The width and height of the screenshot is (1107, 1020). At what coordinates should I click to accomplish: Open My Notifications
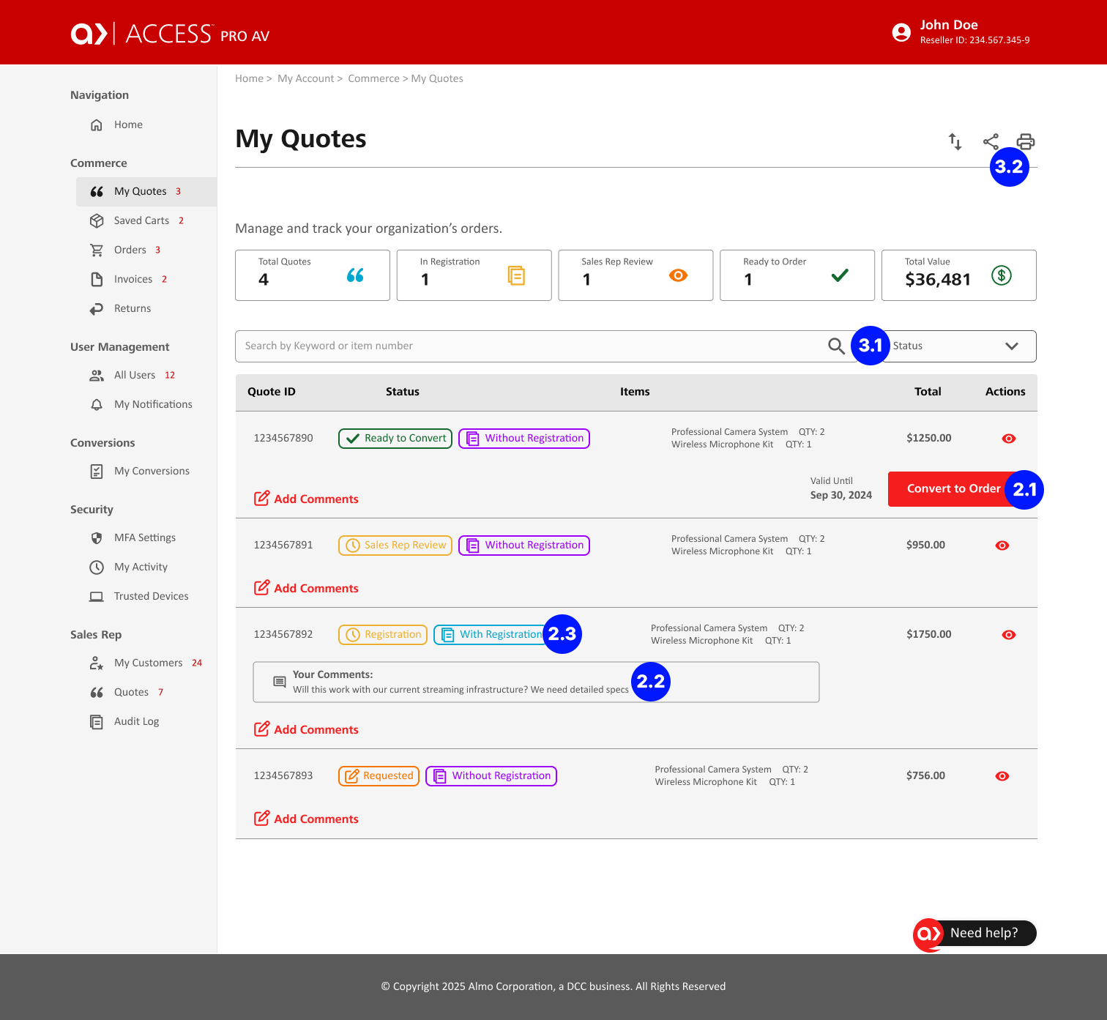[x=153, y=404]
